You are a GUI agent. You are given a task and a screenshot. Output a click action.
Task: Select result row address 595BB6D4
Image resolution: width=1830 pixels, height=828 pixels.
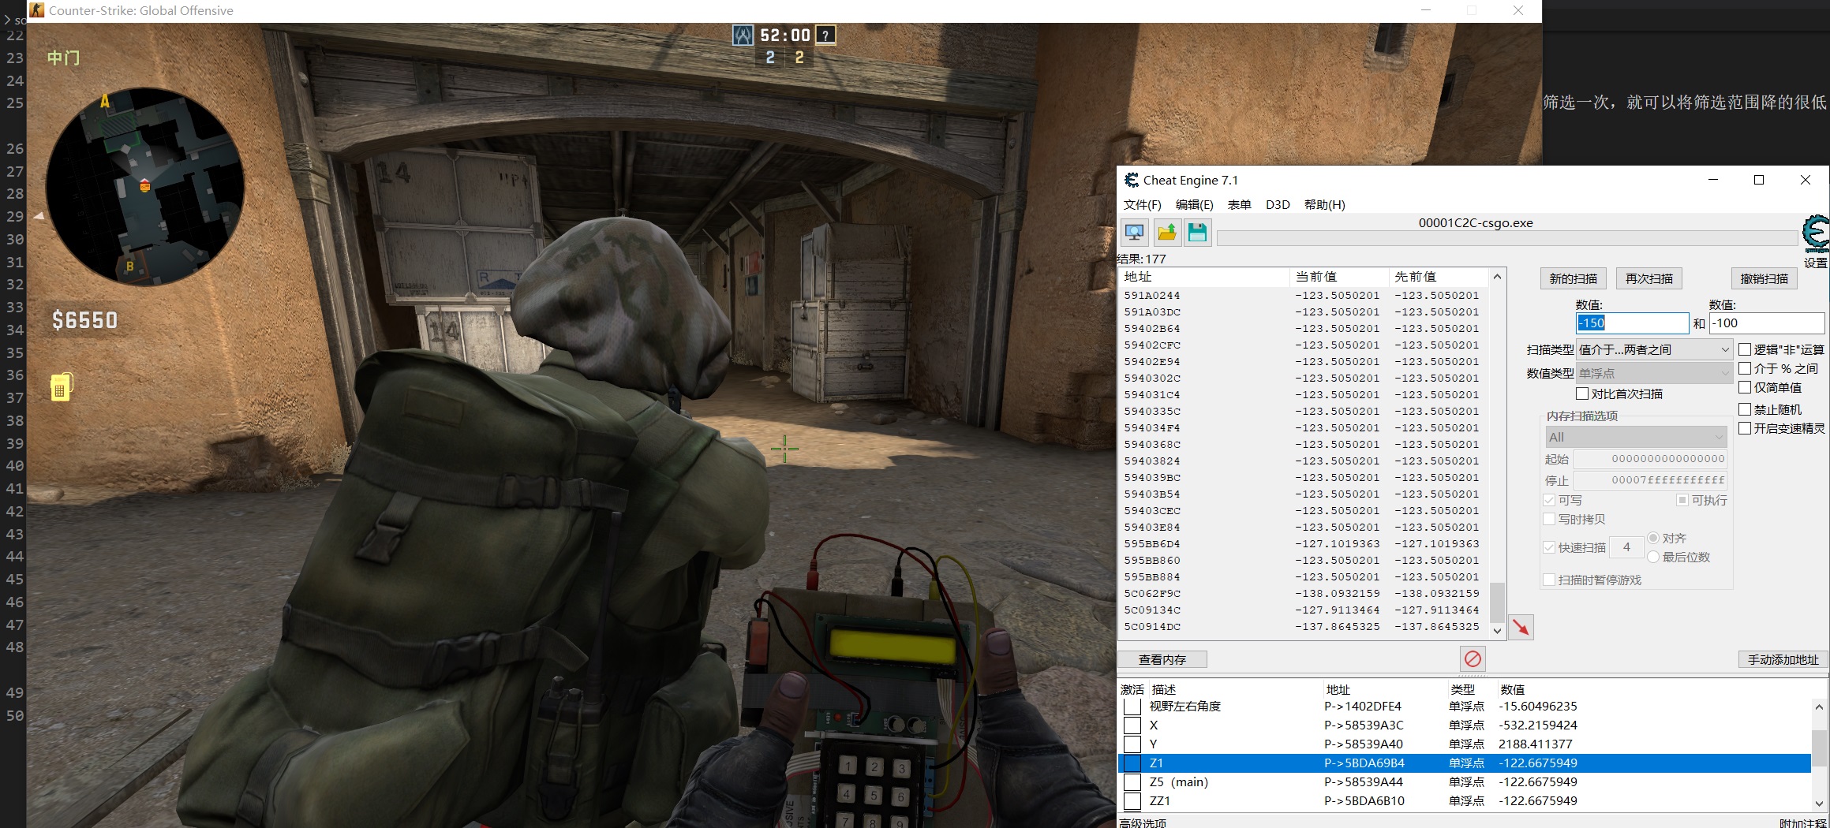tap(1304, 543)
